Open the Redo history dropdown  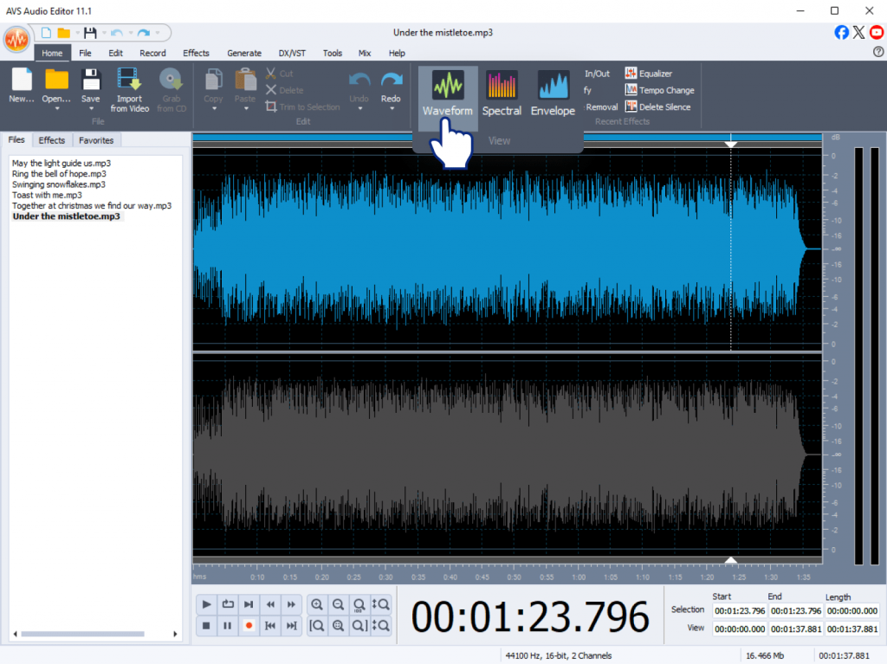[391, 110]
